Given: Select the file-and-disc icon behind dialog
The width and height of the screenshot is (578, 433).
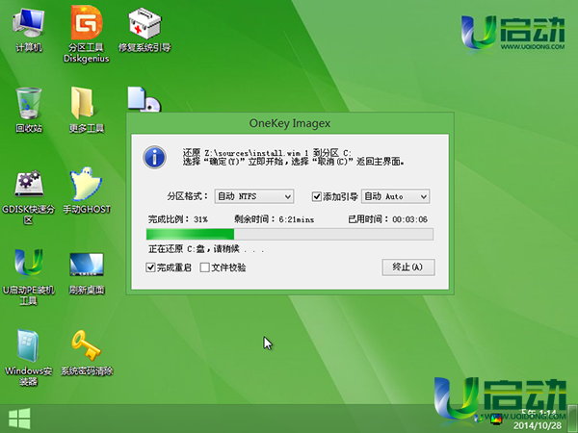Looking at the screenshot, I should [144, 99].
